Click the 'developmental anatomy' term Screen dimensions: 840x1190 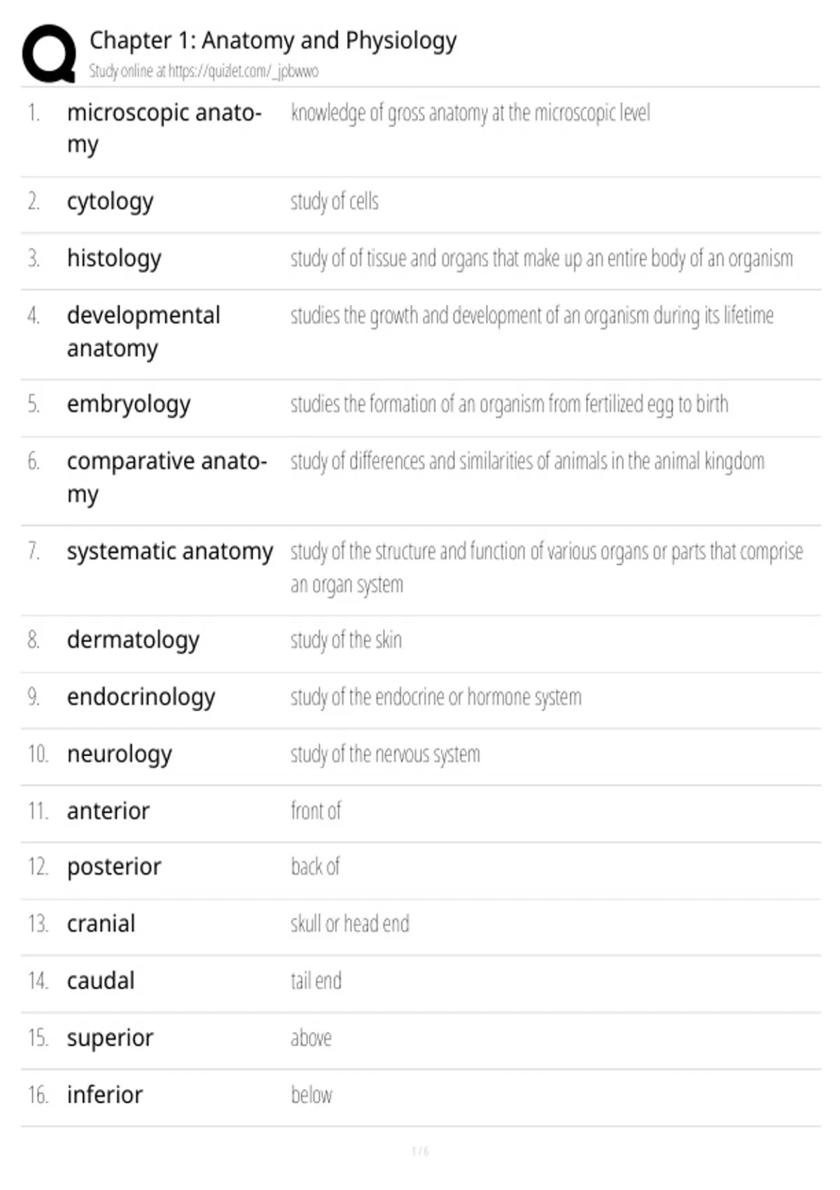tap(143, 332)
